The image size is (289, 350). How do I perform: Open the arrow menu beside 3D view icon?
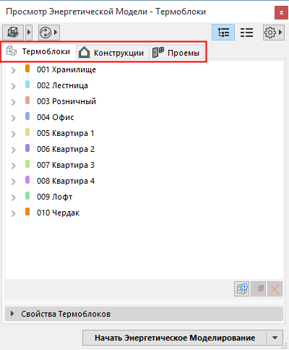click(x=29, y=32)
